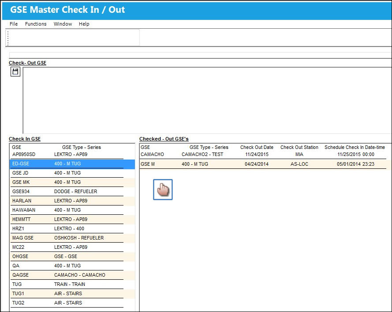Grab the toolbar's dotted grip handle
The height and width of the screenshot is (312, 392).
[x=8, y=38]
